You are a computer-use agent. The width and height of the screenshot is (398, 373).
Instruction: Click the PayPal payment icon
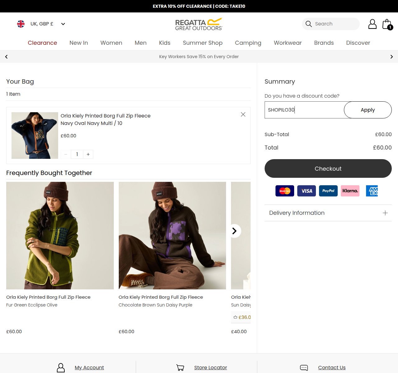point(328,191)
